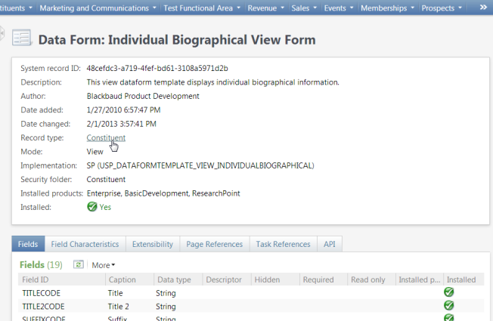This screenshot has width=493, height=321.
Task: Go to the Task References tab
Action: 284,244
